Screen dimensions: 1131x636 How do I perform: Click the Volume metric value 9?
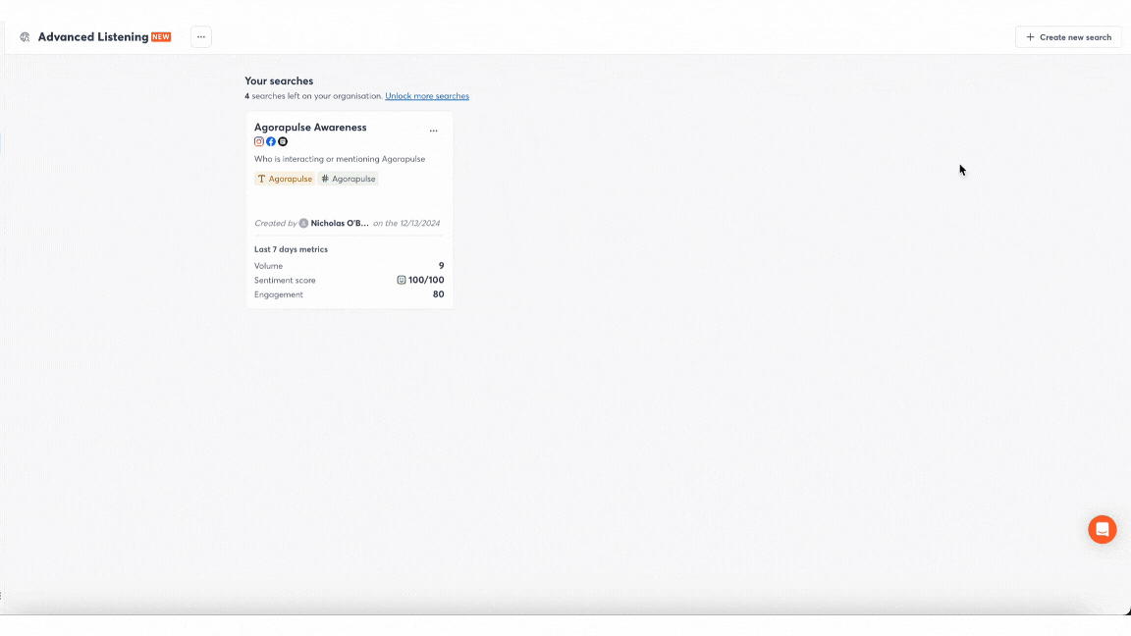[441, 266]
